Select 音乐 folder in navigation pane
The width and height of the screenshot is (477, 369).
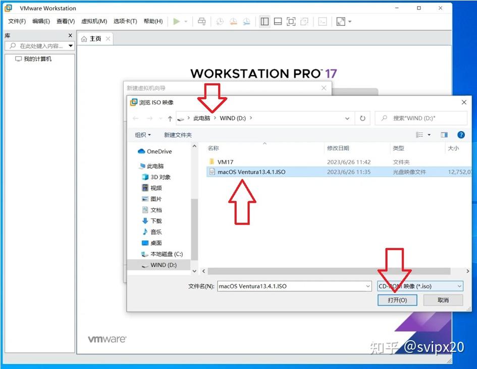pyautogui.click(x=152, y=232)
